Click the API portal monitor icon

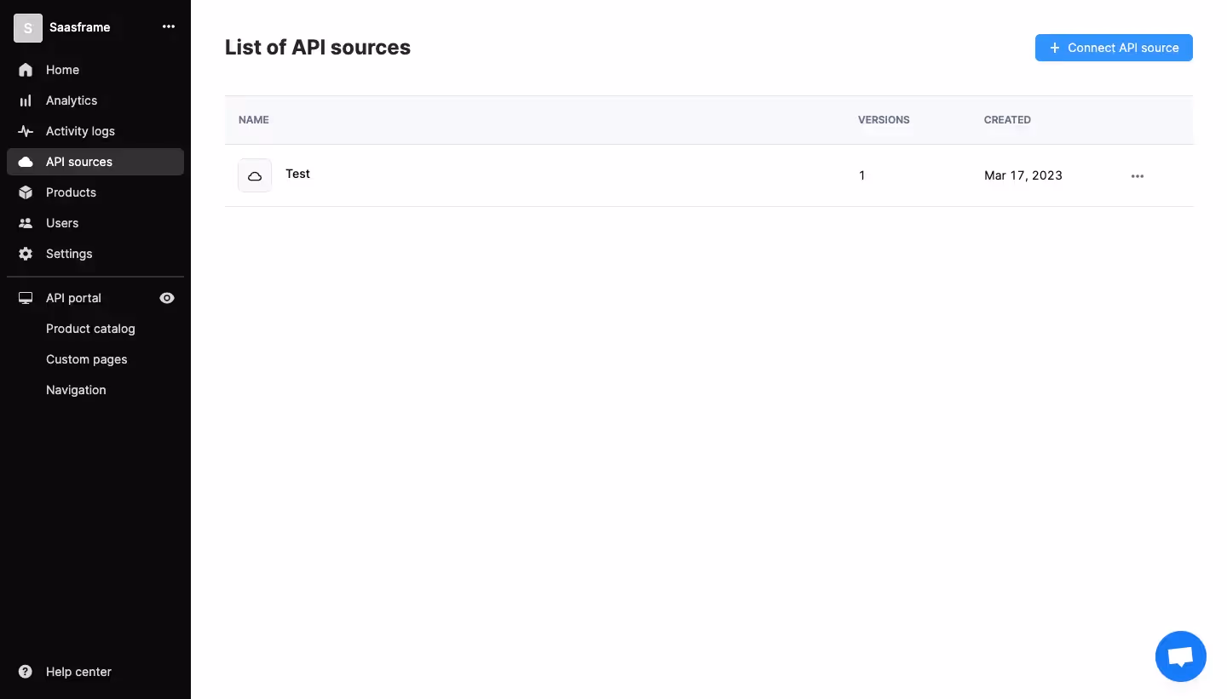pos(26,298)
